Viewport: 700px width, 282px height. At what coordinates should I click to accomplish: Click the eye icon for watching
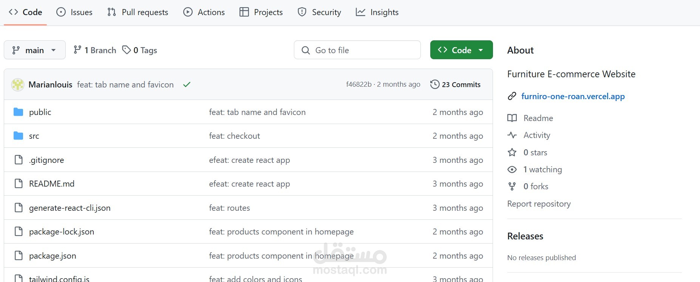point(512,170)
